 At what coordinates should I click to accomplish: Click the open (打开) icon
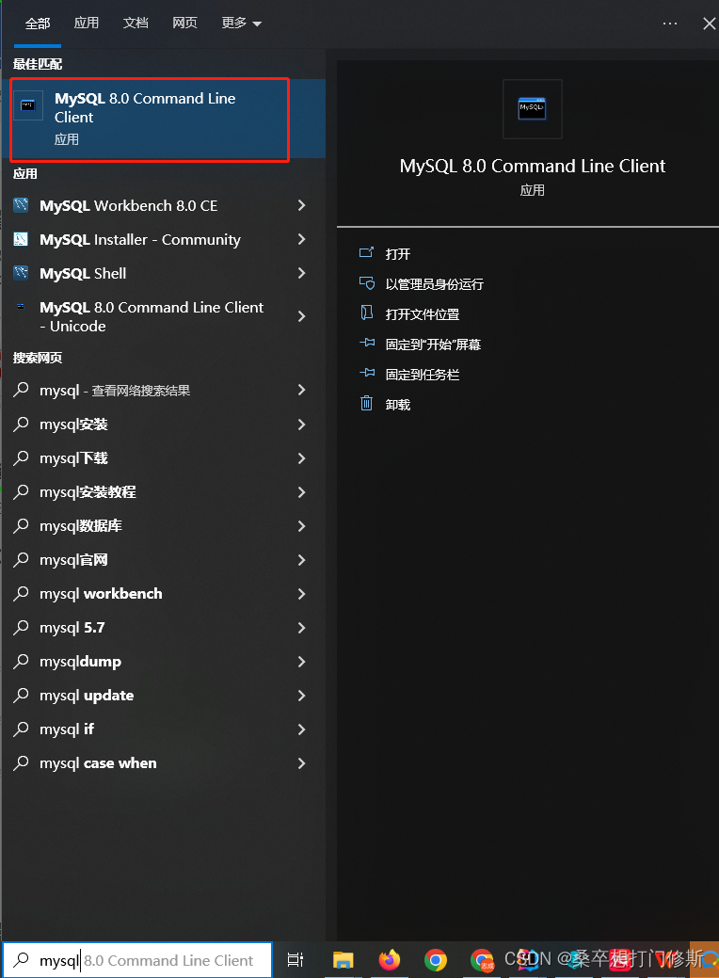point(367,252)
